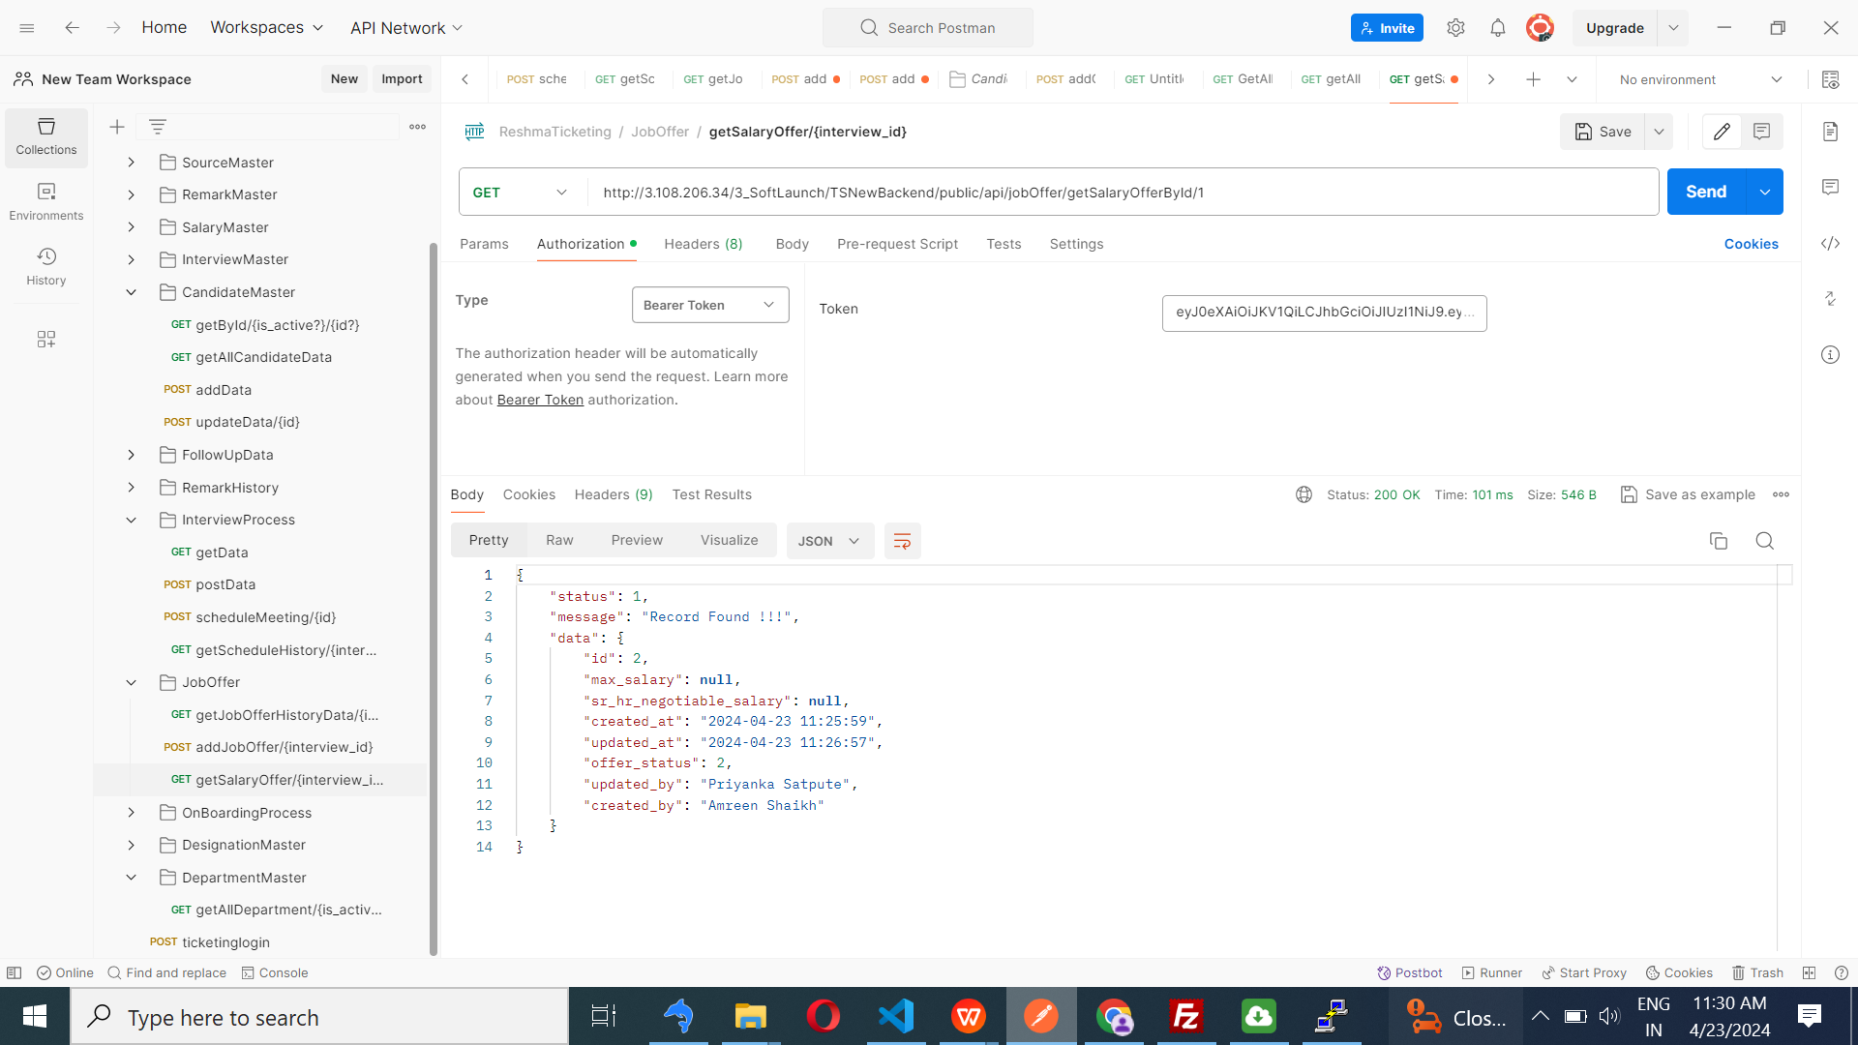Click the network globe icon
The height and width of the screenshot is (1045, 1858).
coord(1304,494)
